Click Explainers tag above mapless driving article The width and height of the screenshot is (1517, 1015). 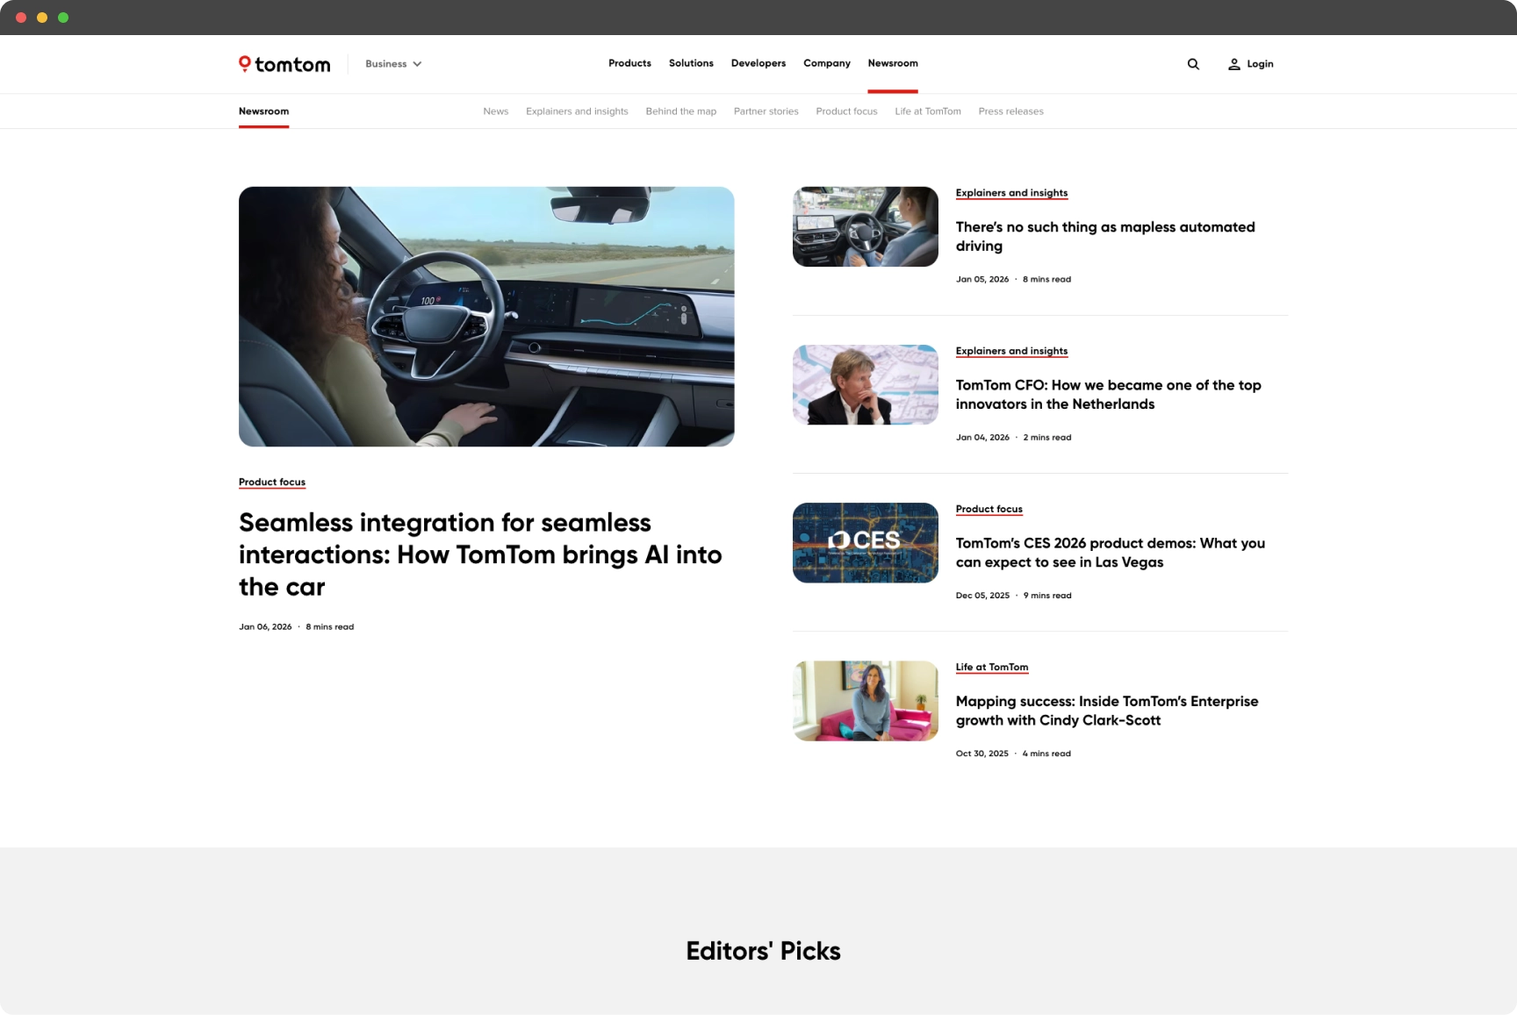[x=1011, y=193]
